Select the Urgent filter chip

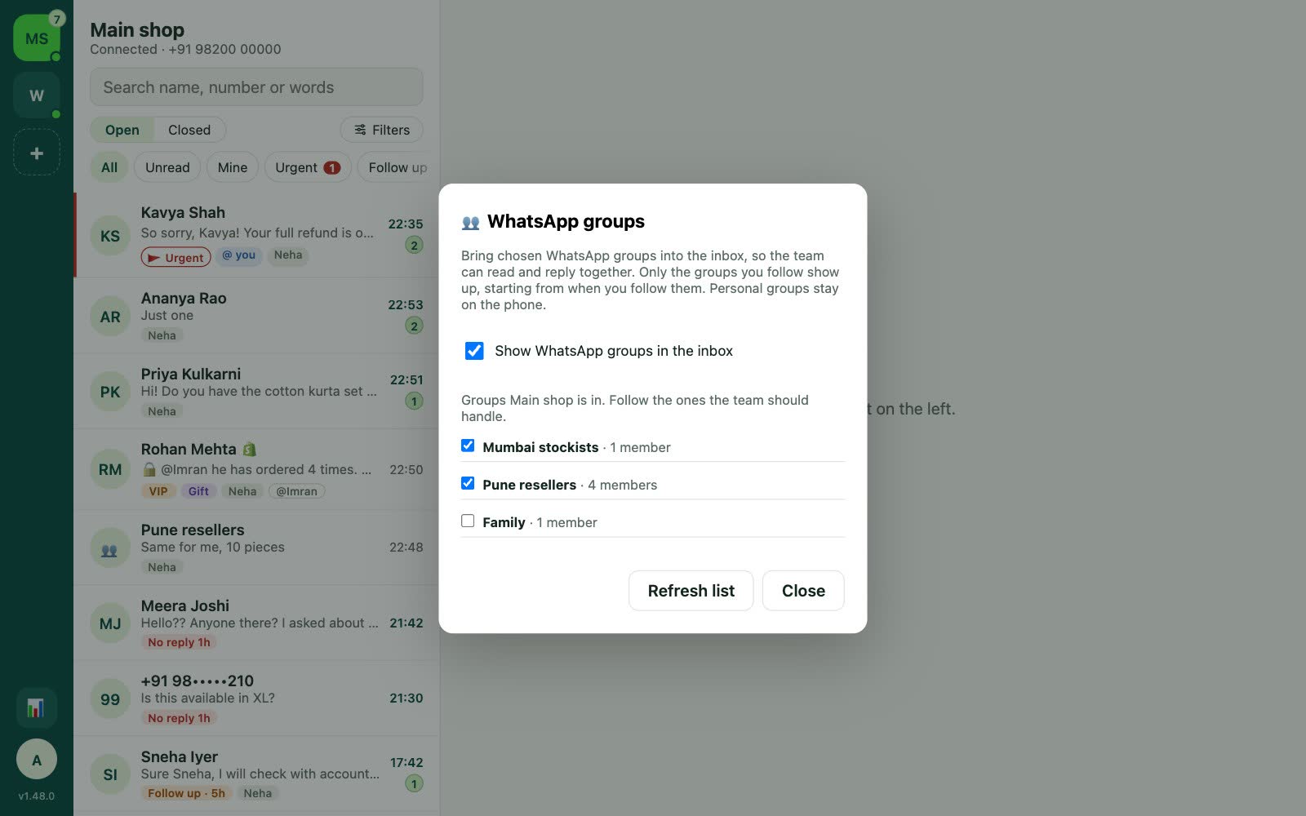click(x=308, y=167)
